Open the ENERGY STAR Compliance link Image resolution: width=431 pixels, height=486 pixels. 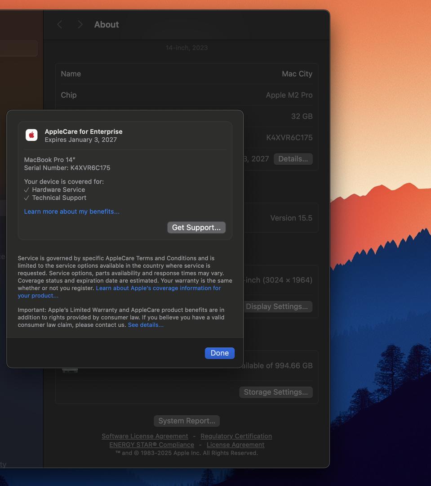point(152,445)
